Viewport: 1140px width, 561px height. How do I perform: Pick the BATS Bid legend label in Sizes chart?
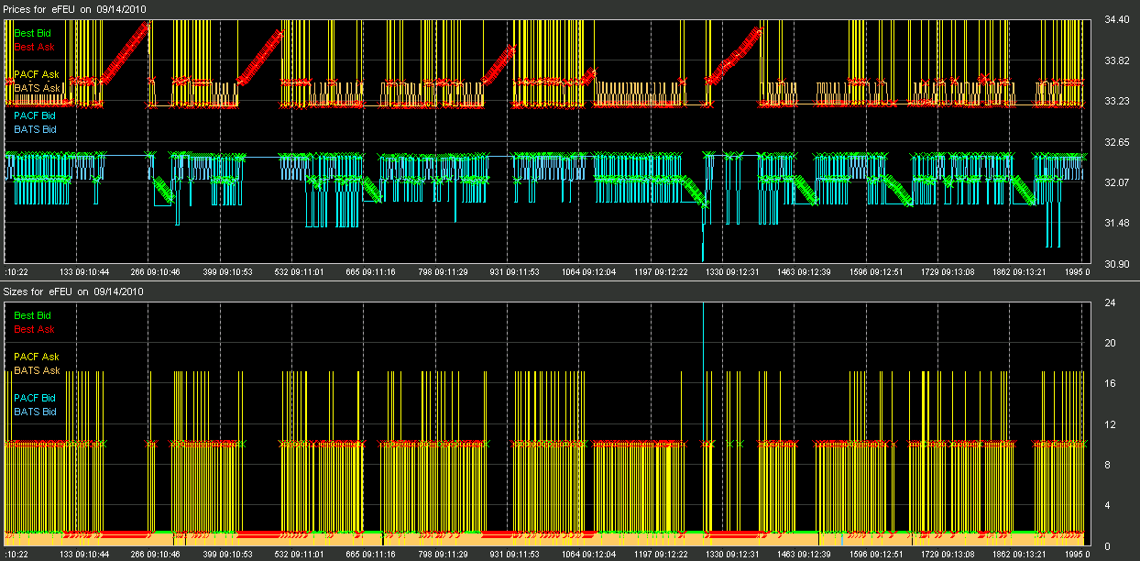35,412
